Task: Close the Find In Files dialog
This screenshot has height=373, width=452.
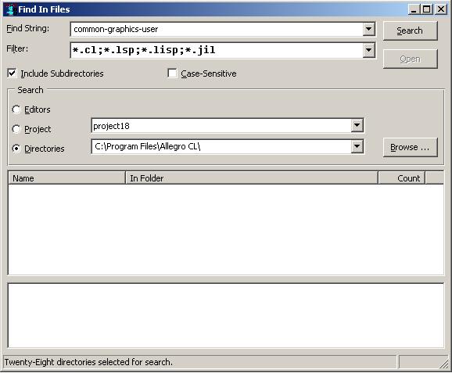Action: (441, 9)
